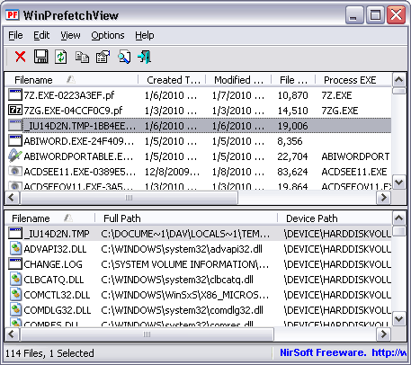The image size is (411, 365).
Task: Click down arrow of upper pane vertical scrollbar
Action: (399, 182)
